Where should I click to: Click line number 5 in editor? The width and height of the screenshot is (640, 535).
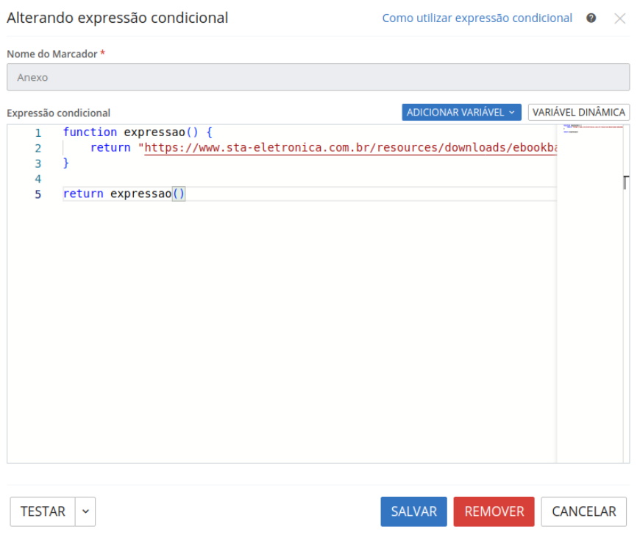[38, 194]
